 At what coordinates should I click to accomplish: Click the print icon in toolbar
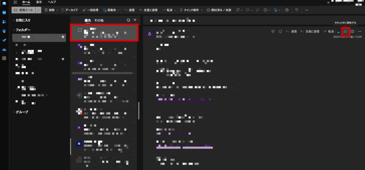click(x=287, y=10)
